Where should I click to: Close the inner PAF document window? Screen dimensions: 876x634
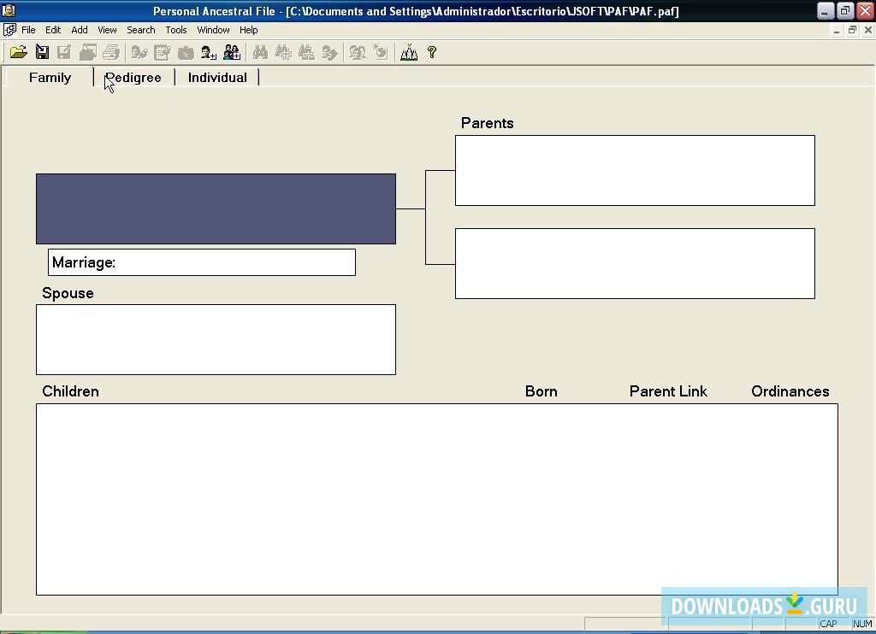(867, 30)
